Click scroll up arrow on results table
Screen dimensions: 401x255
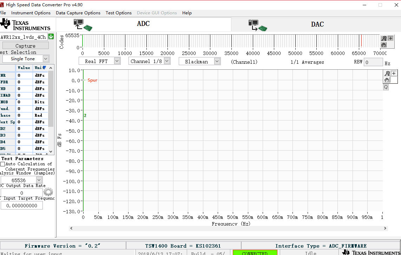[x=51, y=68]
